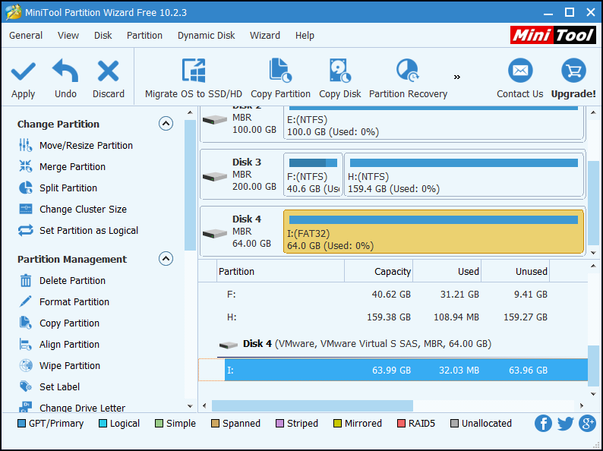The image size is (603, 451).
Task: Click the Upgrade shopping cart icon
Action: pyautogui.click(x=573, y=71)
